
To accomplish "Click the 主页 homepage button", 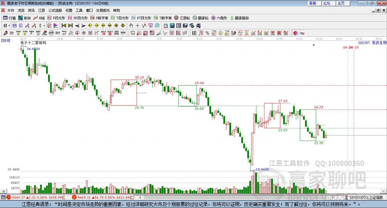I will point(343,3).
